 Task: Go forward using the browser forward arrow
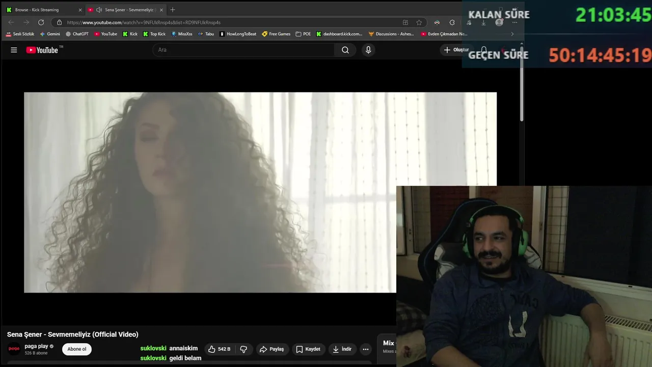tap(26, 22)
